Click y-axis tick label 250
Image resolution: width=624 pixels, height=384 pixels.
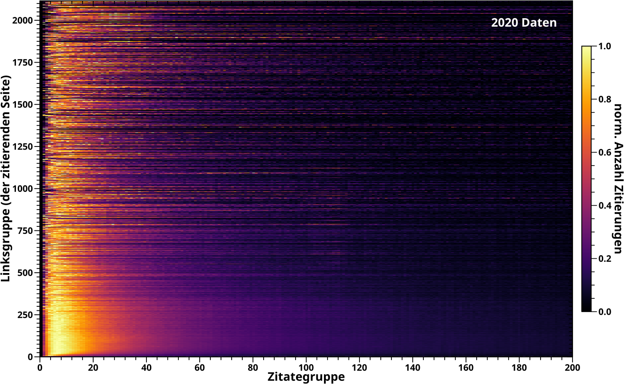(x=25, y=315)
